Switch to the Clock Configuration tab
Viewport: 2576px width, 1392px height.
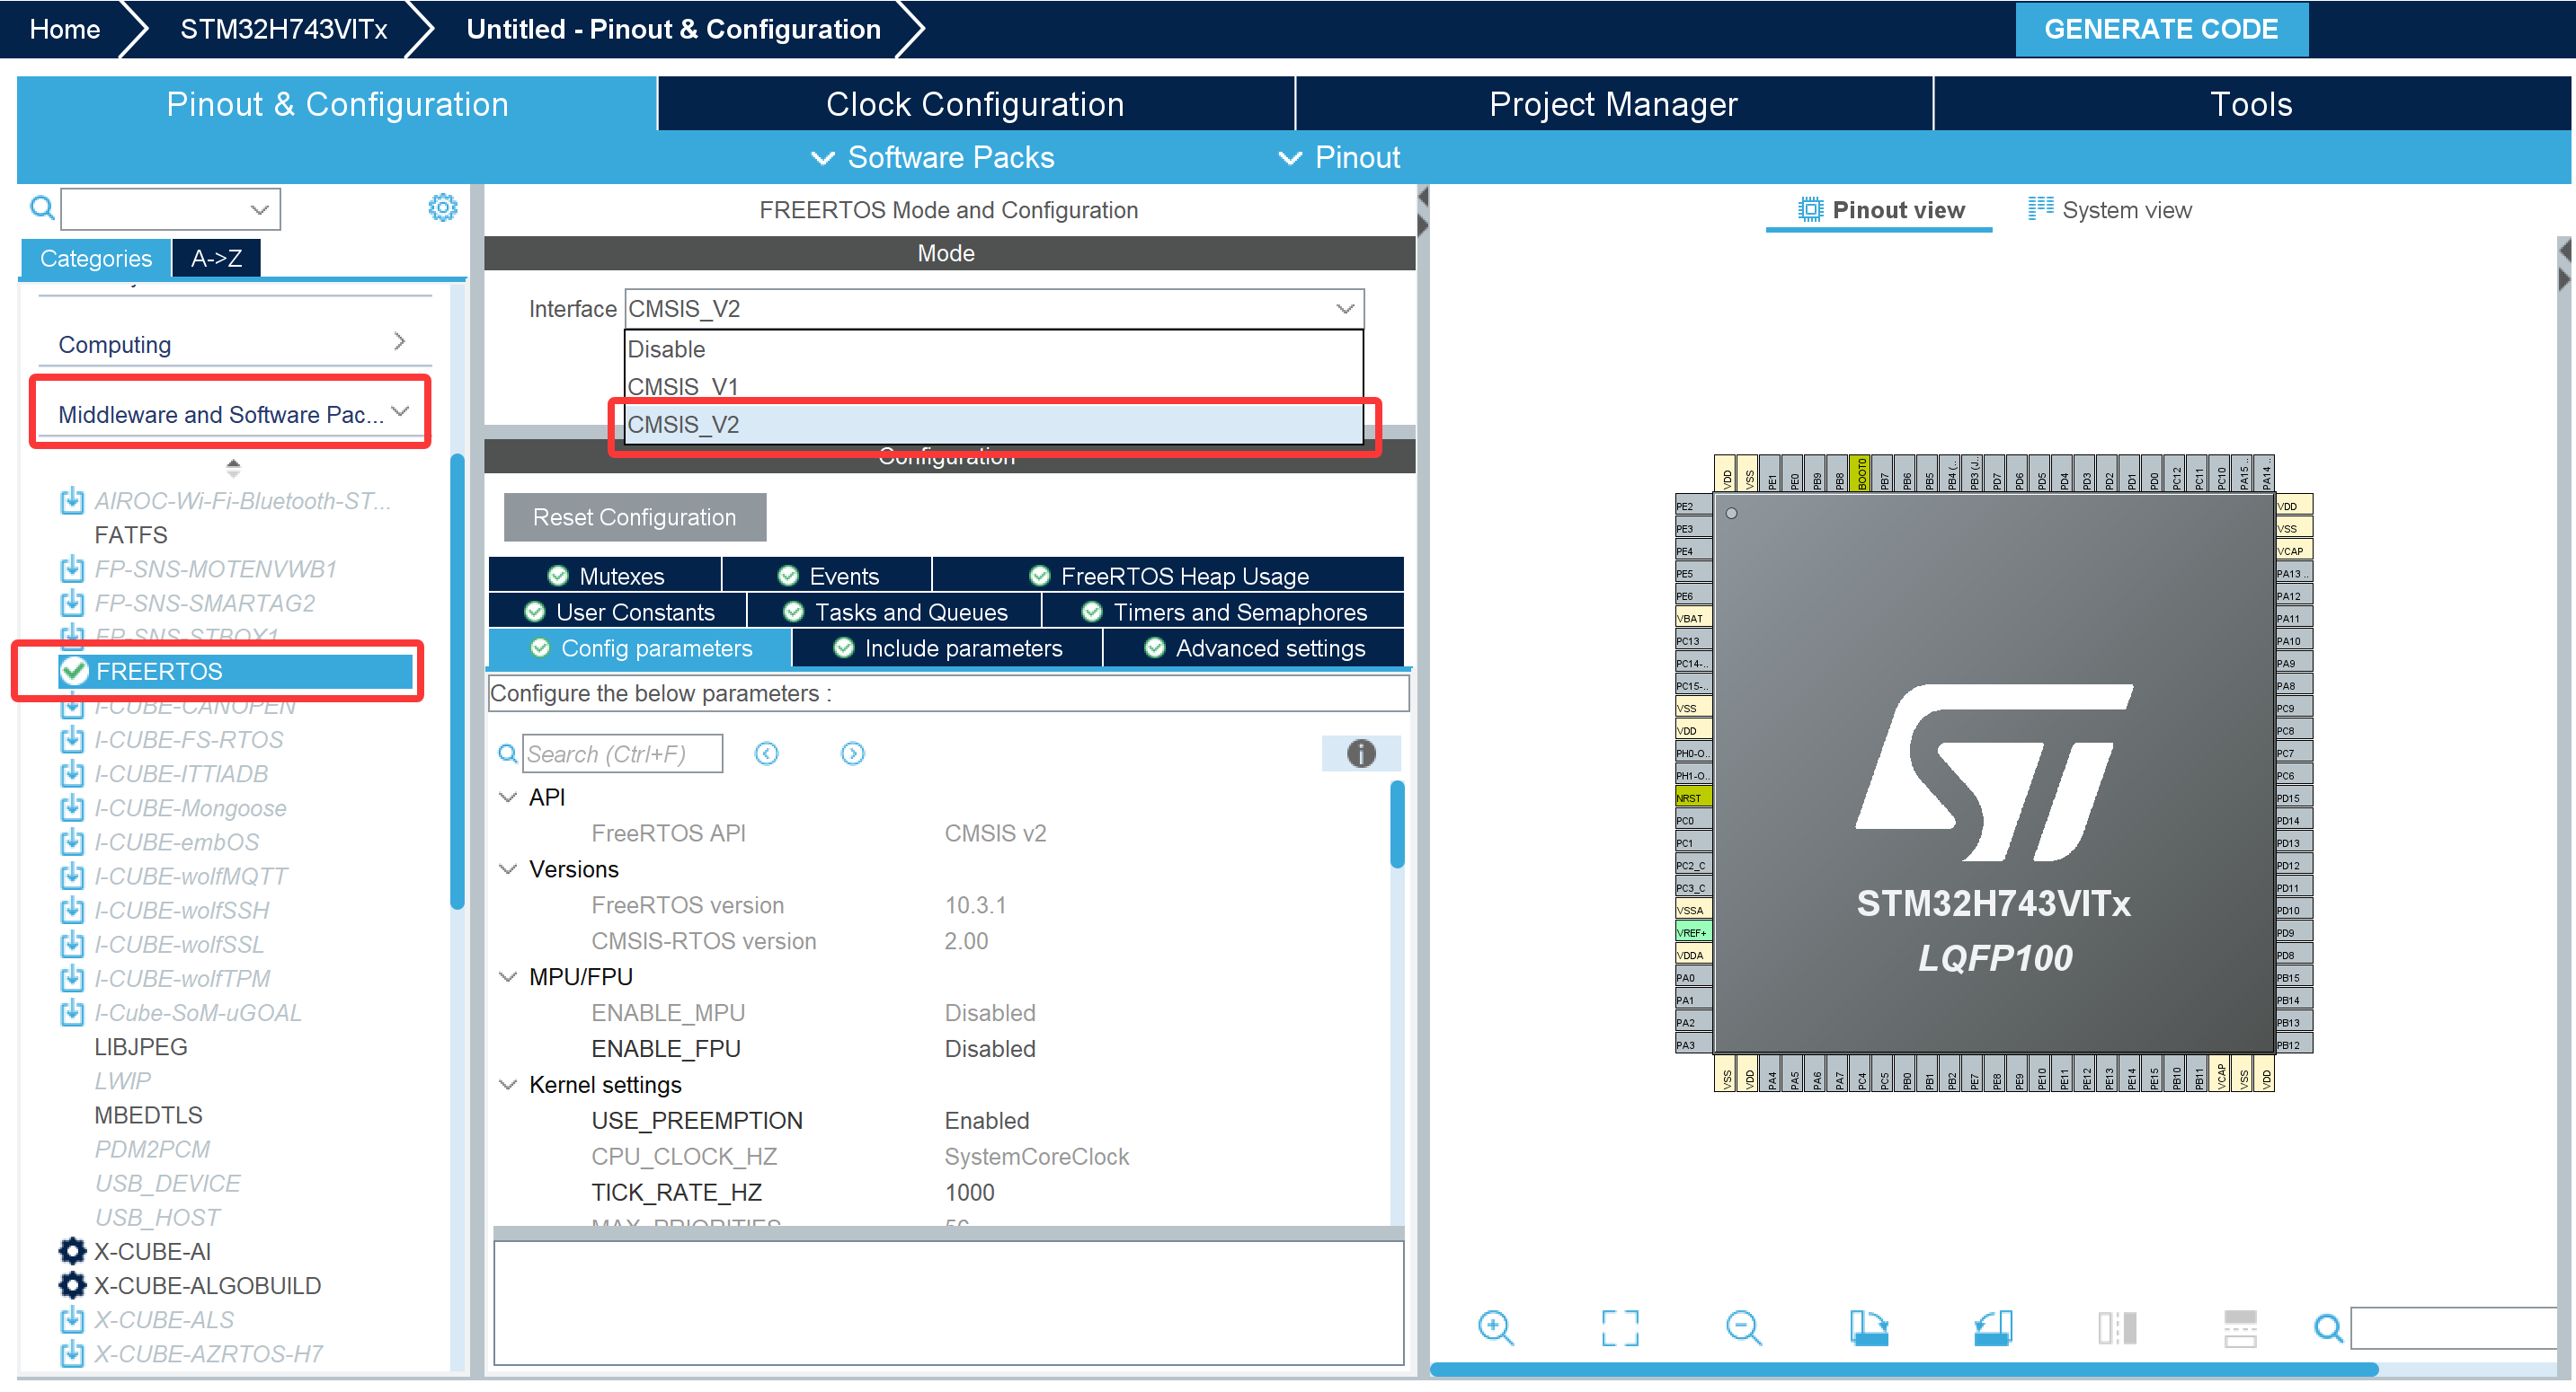point(974,104)
